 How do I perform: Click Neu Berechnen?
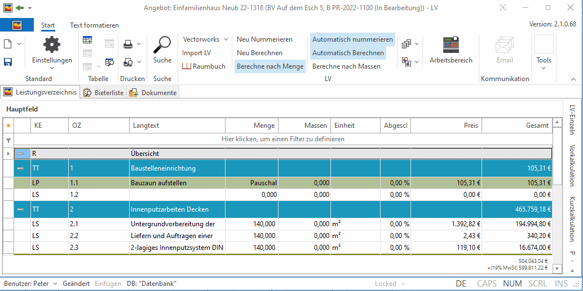pos(259,53)
